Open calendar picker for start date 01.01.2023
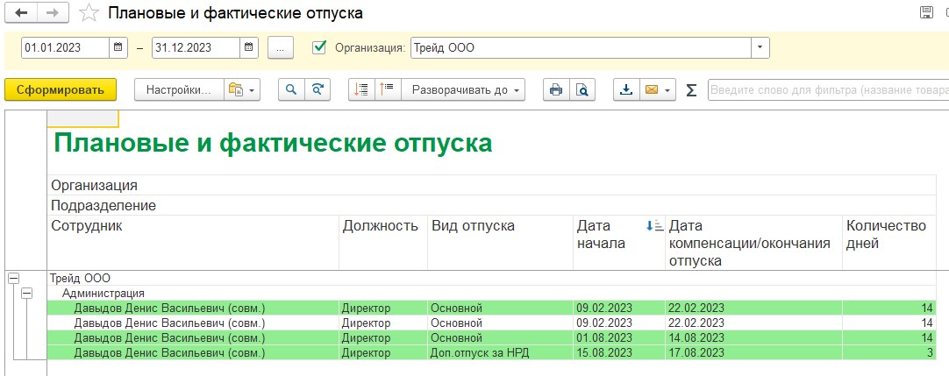The image size is (949, 376). pyautogui.click(x=118, y=47)
